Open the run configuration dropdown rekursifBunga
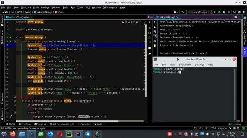The width and height of the screenshot is (247, 138). pyautogui.click(x=199, y=12)
